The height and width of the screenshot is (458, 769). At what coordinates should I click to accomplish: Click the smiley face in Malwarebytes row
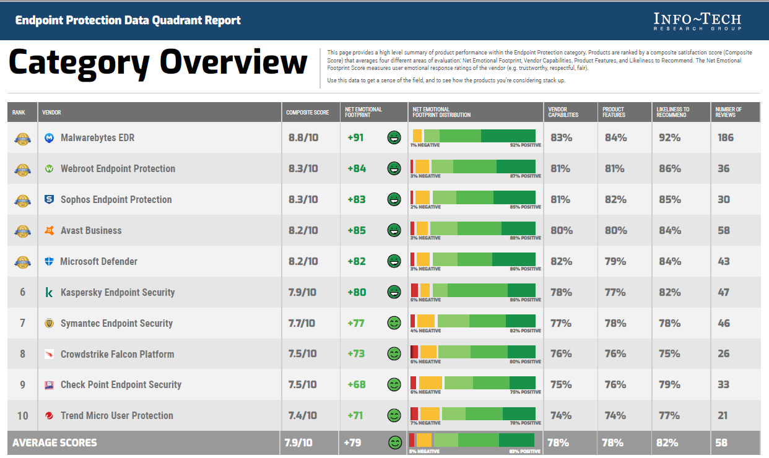(394, 137)
